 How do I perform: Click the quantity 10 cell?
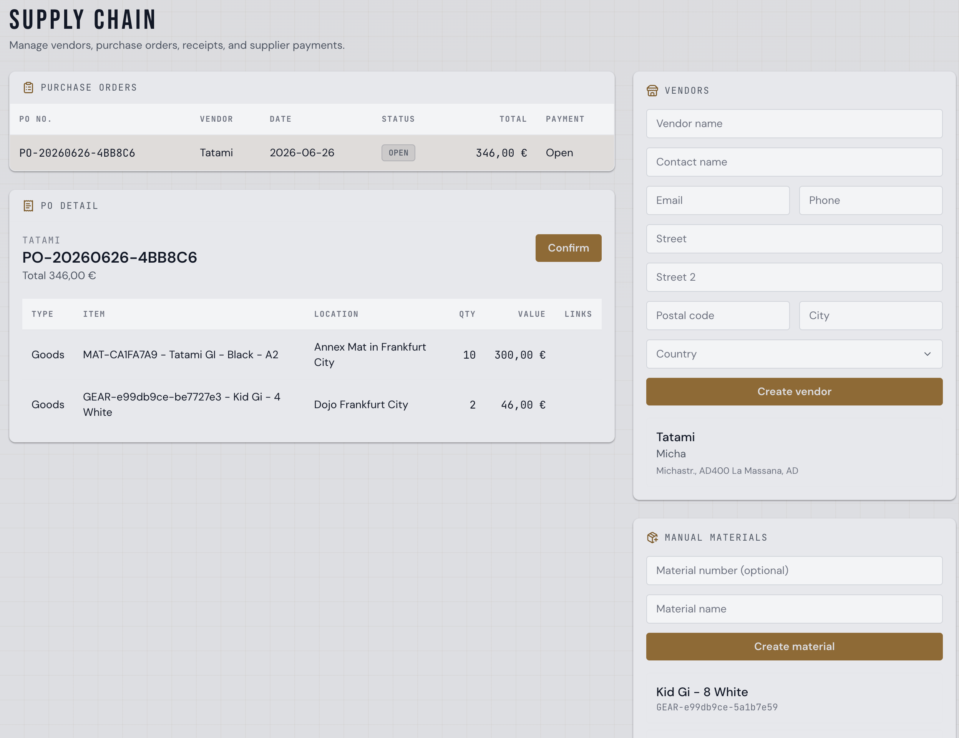pos(469,354)
